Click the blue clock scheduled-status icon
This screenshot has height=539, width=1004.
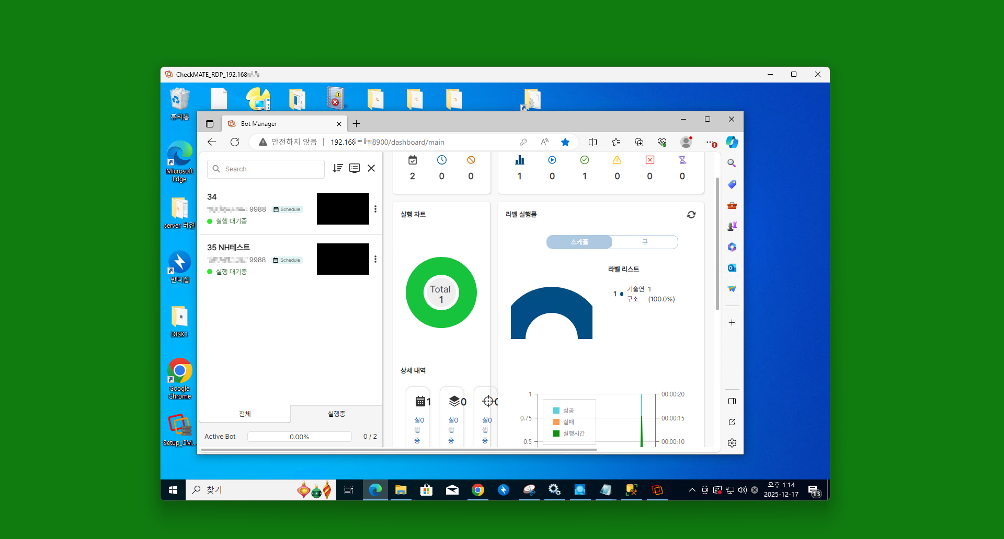point(442,160)
